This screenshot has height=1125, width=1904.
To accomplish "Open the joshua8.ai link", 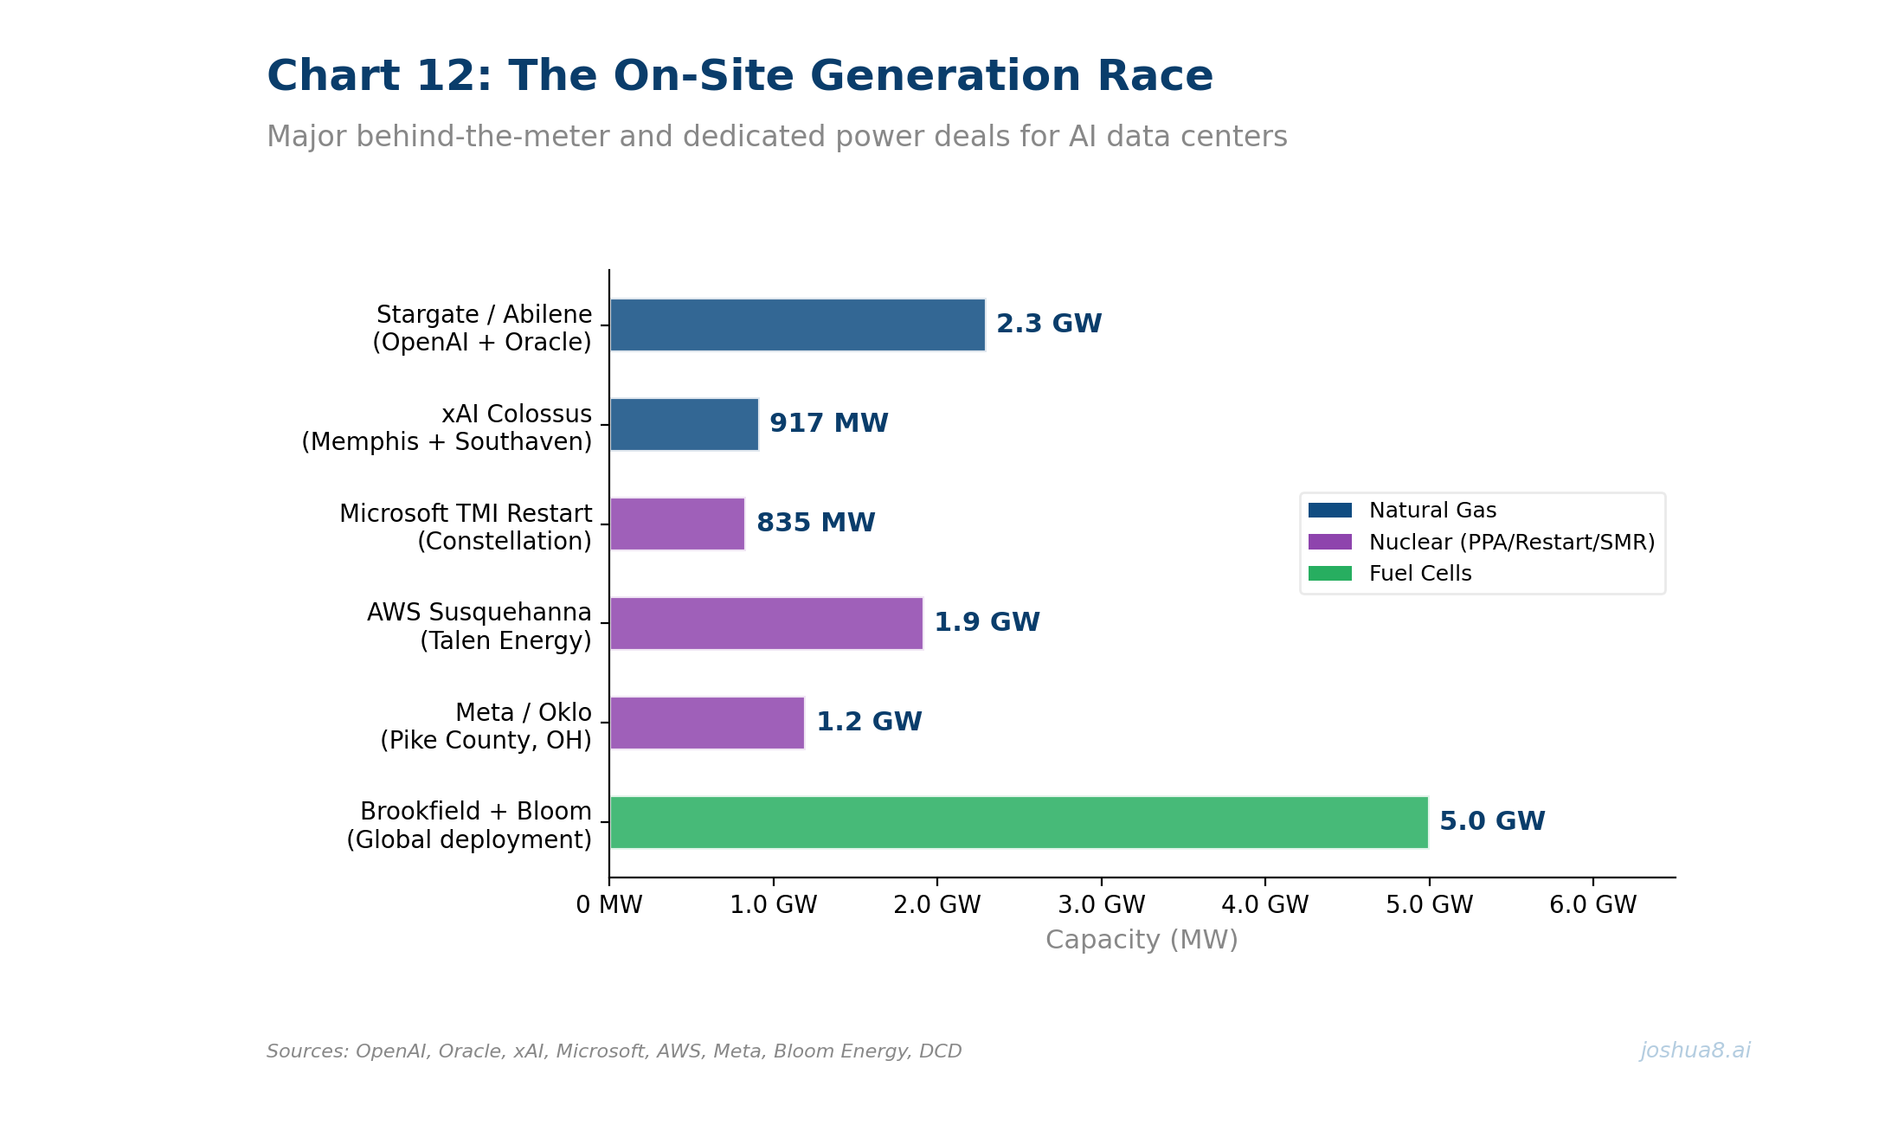I will pyautogui.click(x=1696, y=1051).
